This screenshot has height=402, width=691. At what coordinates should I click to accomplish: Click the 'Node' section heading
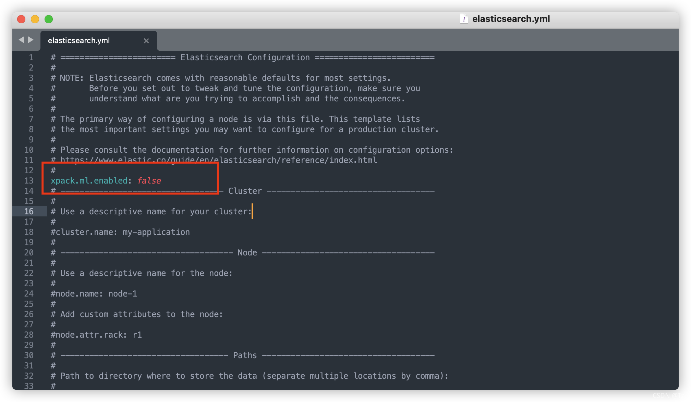[247, 253]
